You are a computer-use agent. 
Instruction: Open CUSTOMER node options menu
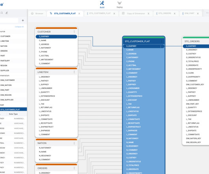pos(74,31)
